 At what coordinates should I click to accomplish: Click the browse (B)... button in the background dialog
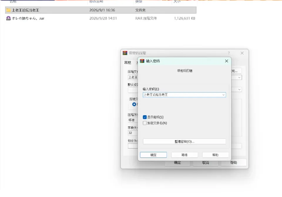coord(236,71)
